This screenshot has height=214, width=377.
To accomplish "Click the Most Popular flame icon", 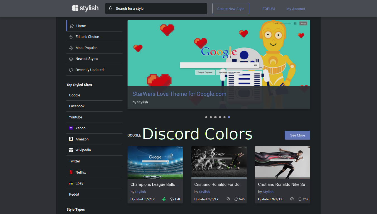I will (x=71, y=48).
